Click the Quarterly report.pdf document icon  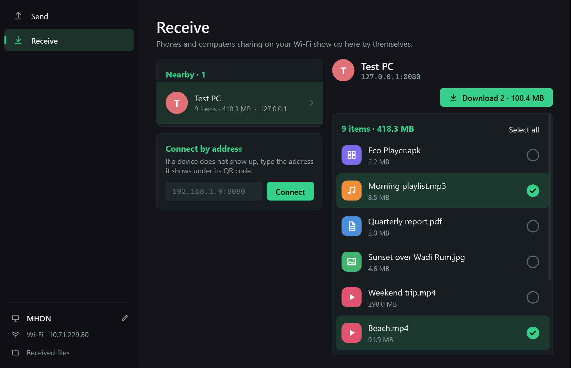[x=351, y=226]
